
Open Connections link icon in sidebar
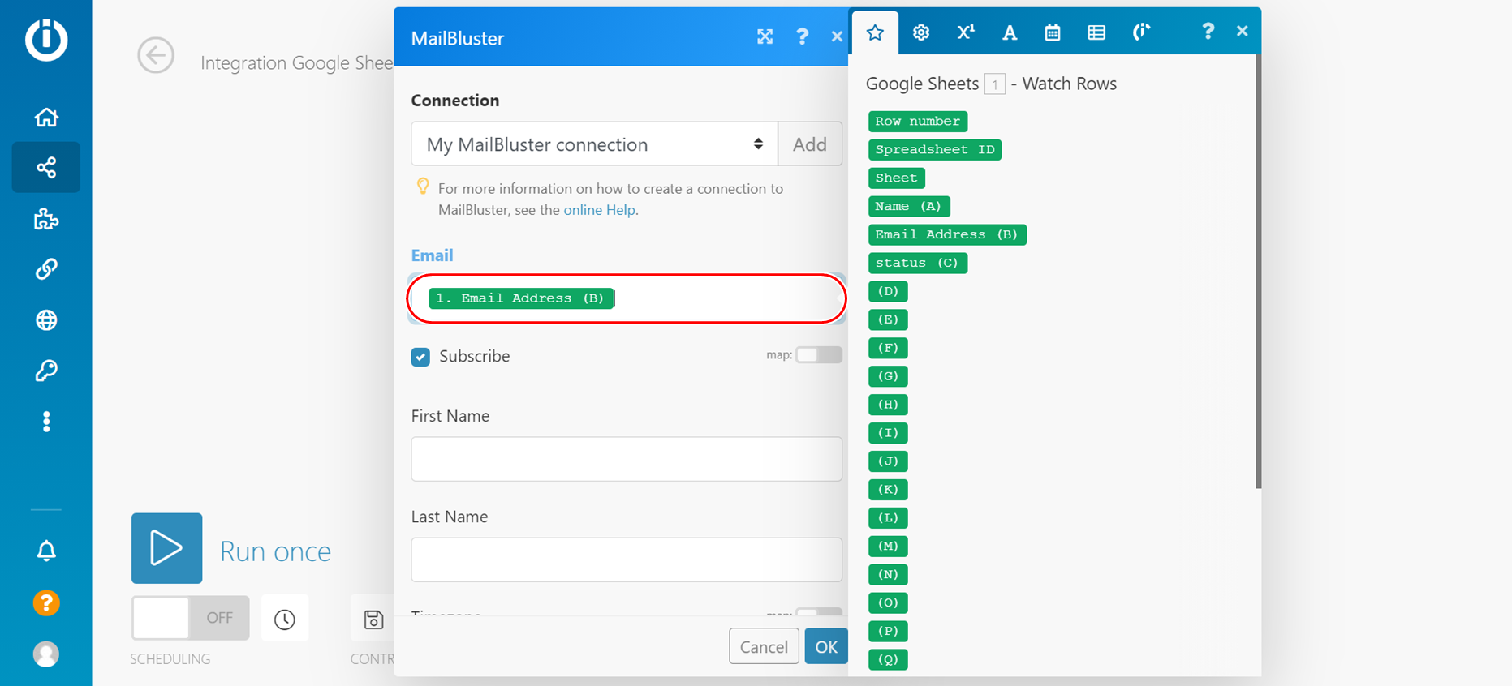pyautogui.click(x=46, y=269)
